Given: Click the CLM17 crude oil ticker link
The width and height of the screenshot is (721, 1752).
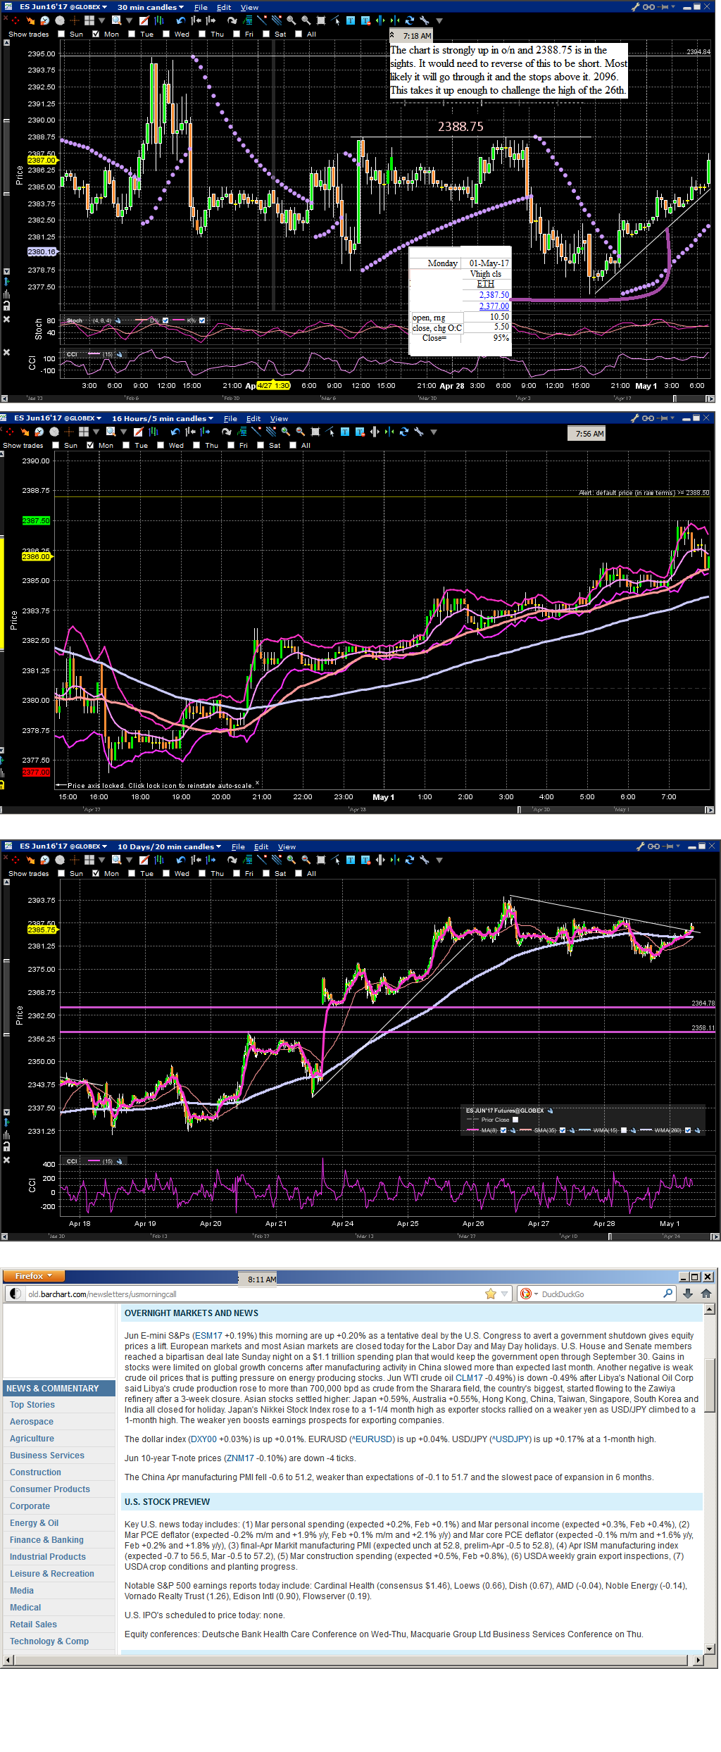Looking at the screenshot, I should coord(469,1377).
